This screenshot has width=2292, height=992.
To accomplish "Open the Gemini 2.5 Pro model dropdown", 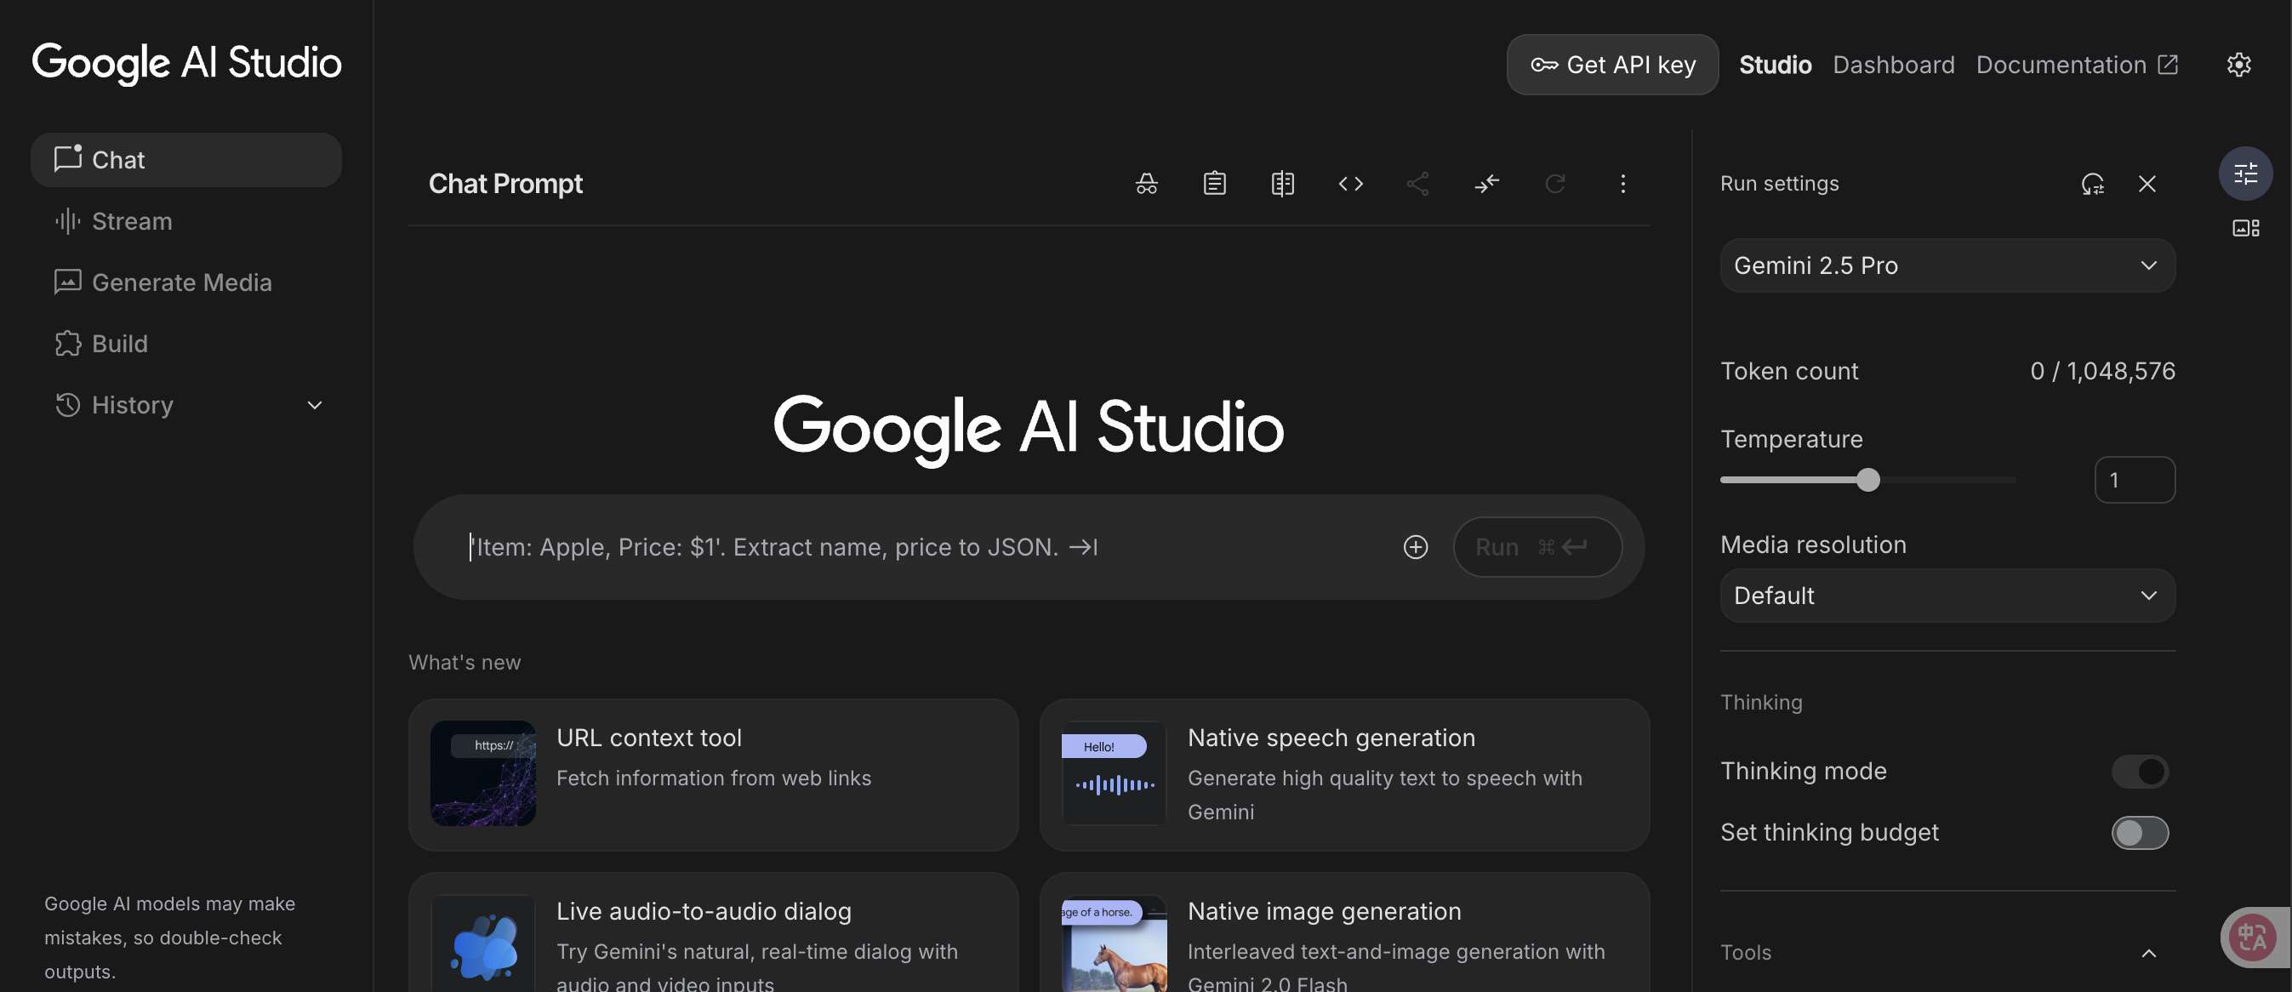I will tap(1947, 265).
